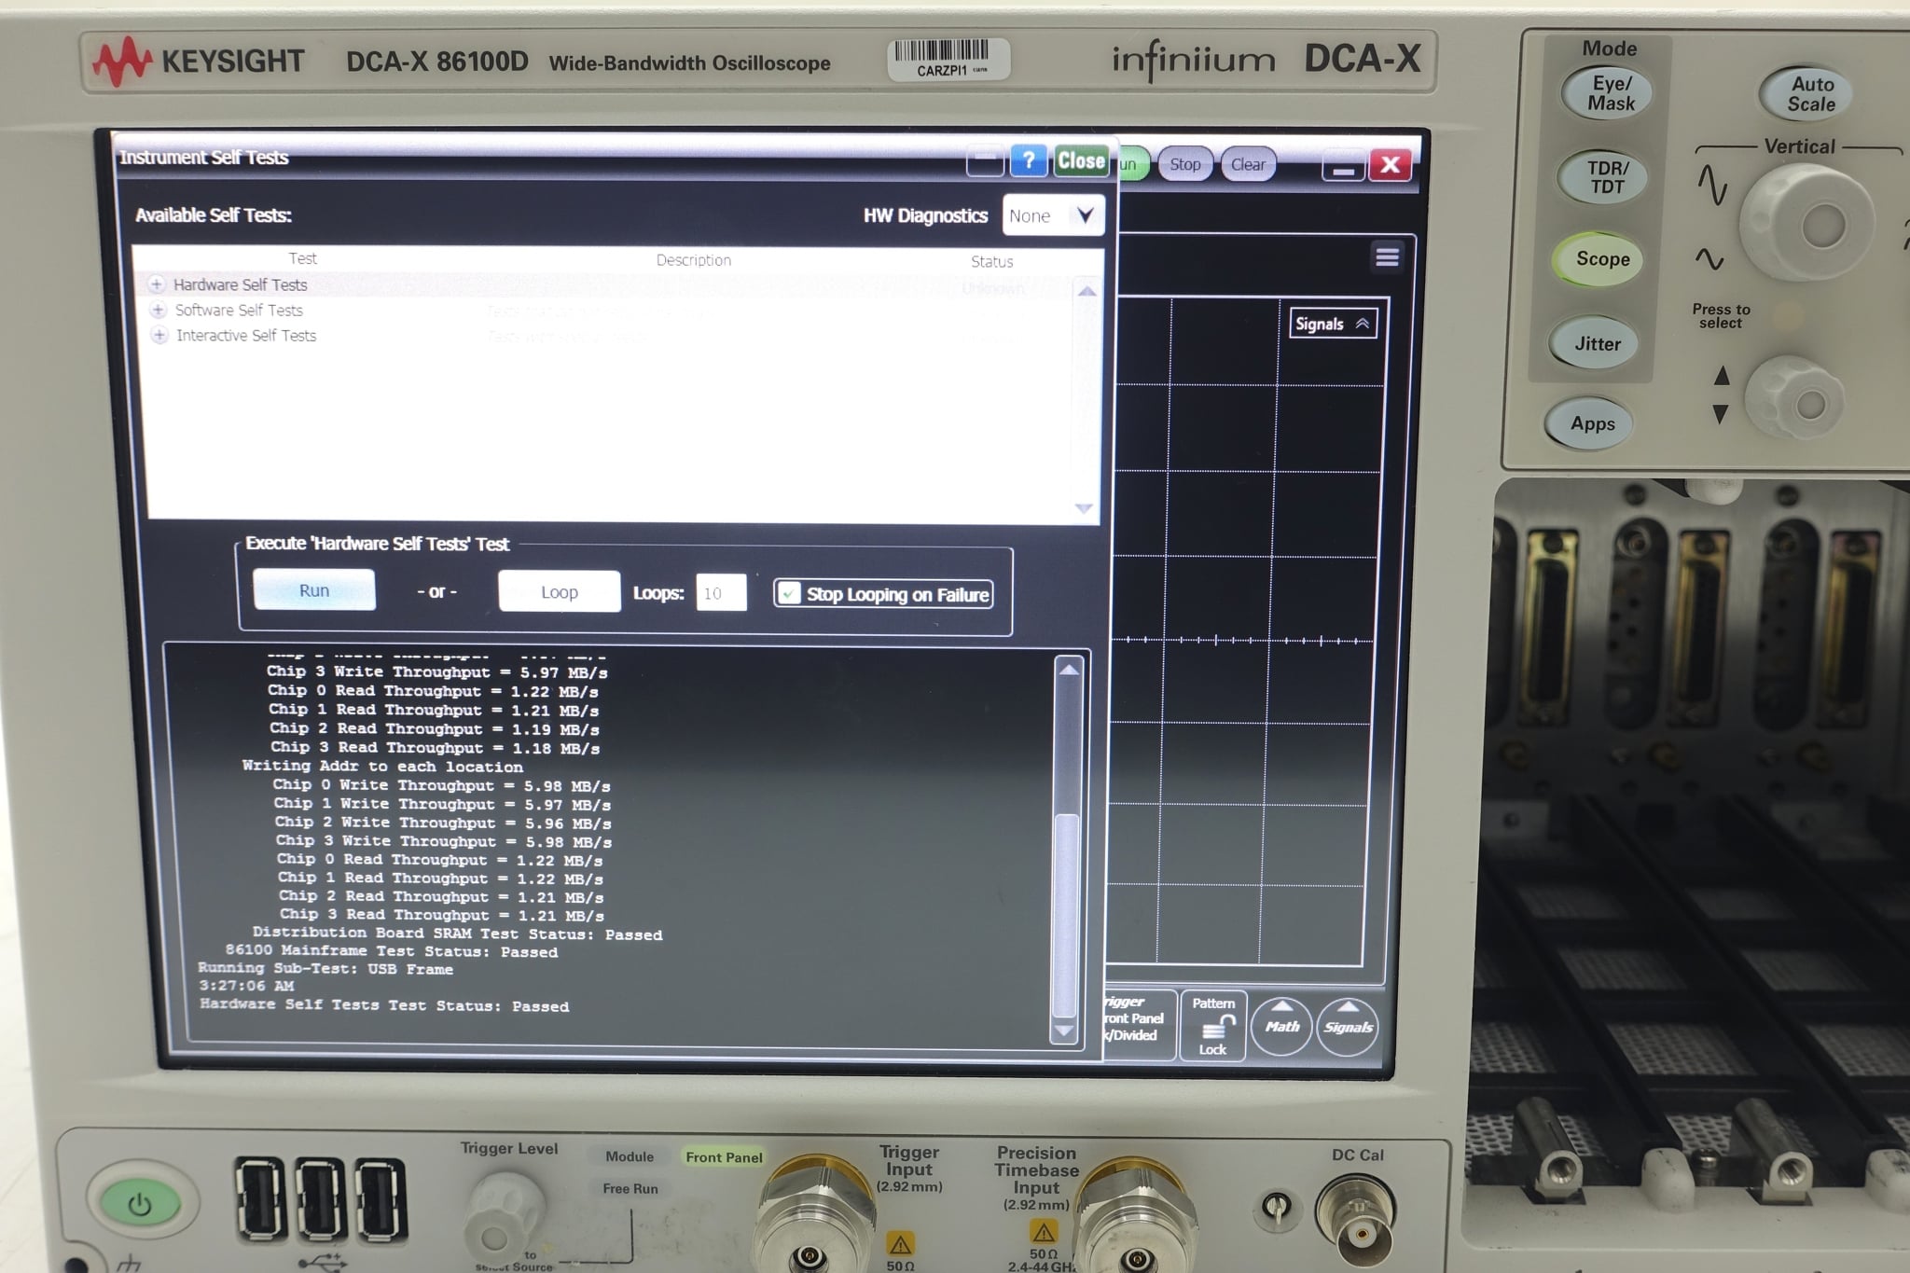Open the Math panel button
Image resolution: width=1910 pixels, height=1273 pixels.
point(1281,1026)
